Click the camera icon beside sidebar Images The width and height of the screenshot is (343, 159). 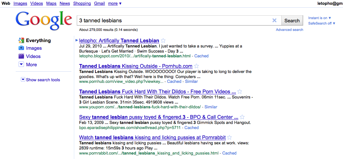(21, 48)
